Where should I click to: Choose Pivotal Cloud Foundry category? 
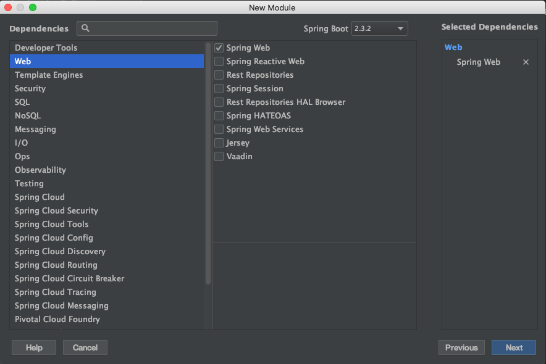click(x=107, y=319)
